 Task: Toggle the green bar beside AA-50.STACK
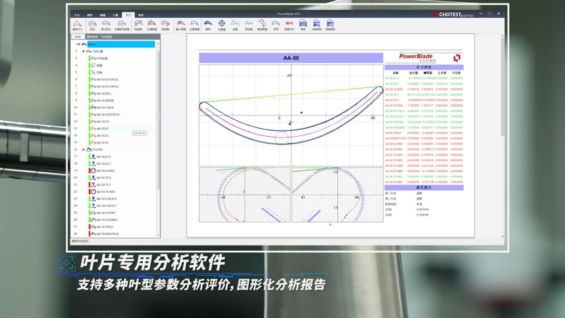[90, 107]
